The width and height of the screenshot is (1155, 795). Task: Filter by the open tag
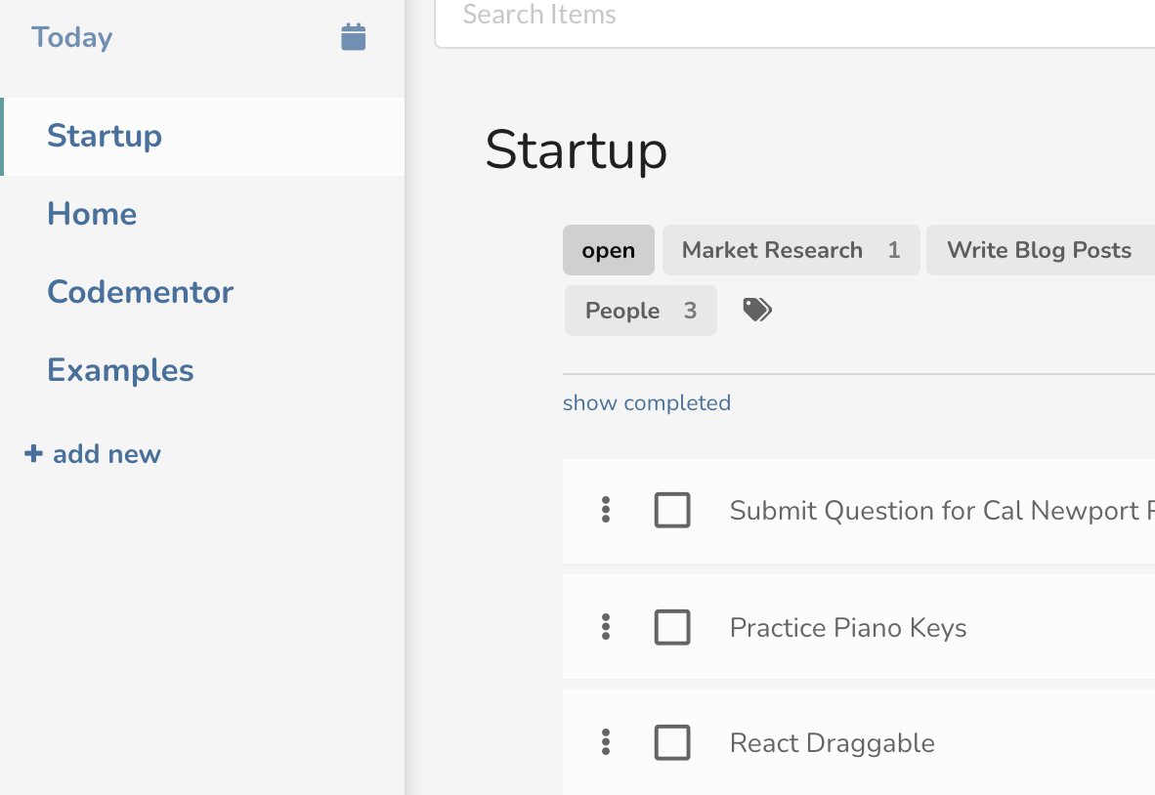point(608,251)
